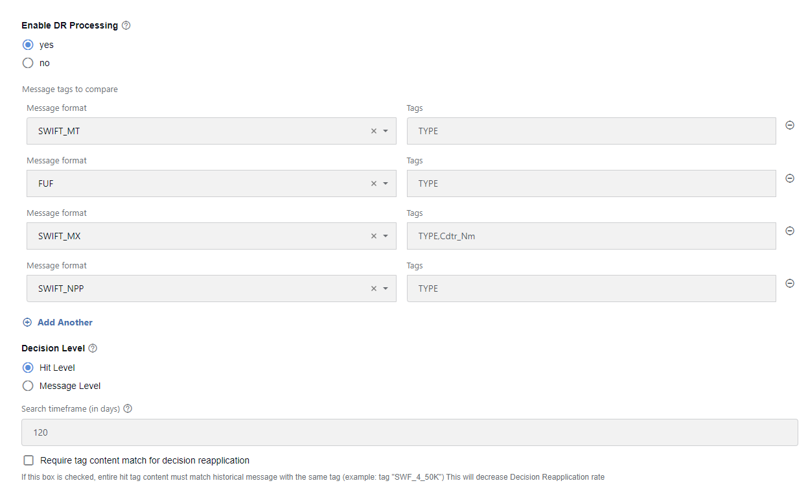Open the SWIFT_NPP format dropdown arrow
The height and width of the screenshot is (494, 808).
pyautogui.click(x=386, y=288)
